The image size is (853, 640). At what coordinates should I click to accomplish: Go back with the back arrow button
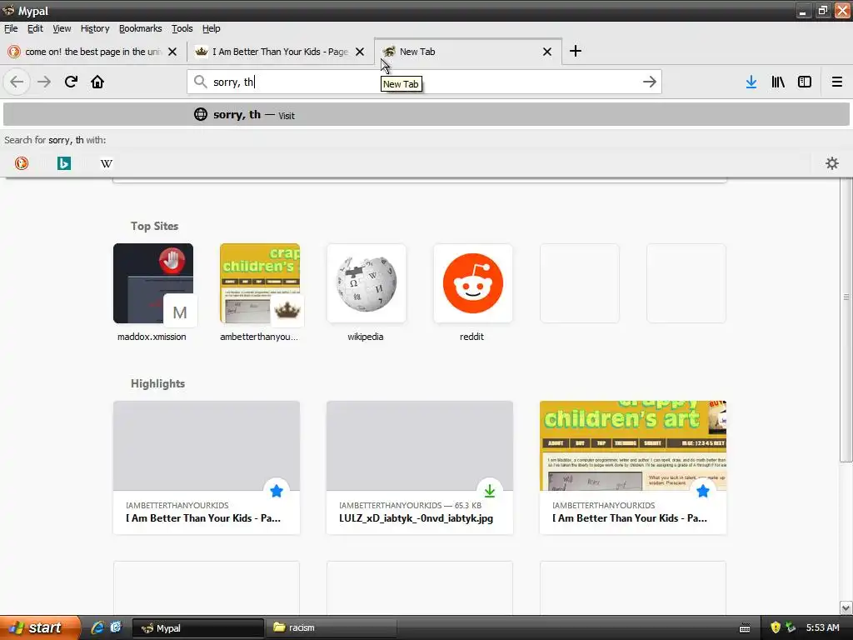pos(17,82)
